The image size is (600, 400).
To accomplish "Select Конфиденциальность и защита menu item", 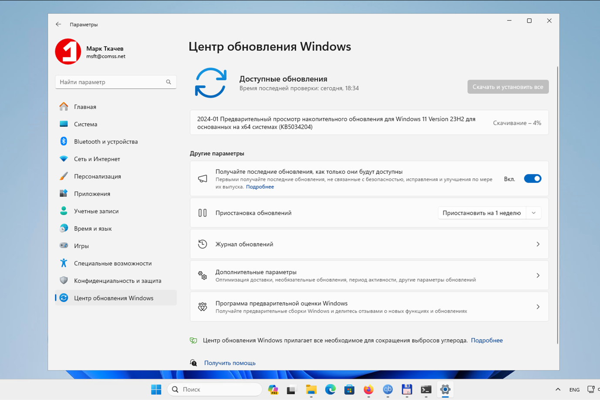I will click(x=117, y=281).
